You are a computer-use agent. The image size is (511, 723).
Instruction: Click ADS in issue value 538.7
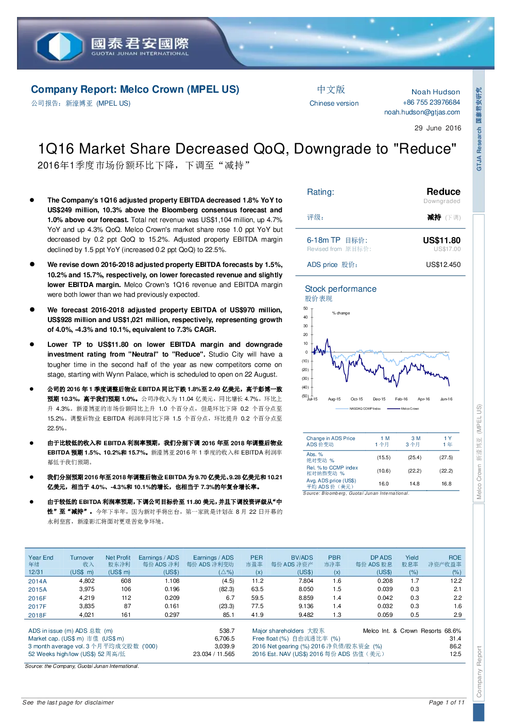[x=227, y=631]
